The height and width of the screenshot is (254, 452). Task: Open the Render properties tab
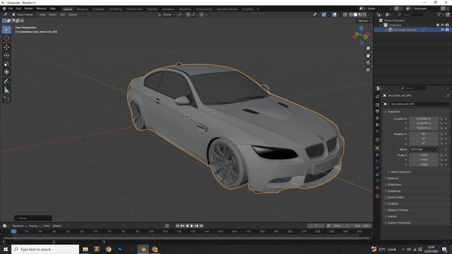click(377, 105)
